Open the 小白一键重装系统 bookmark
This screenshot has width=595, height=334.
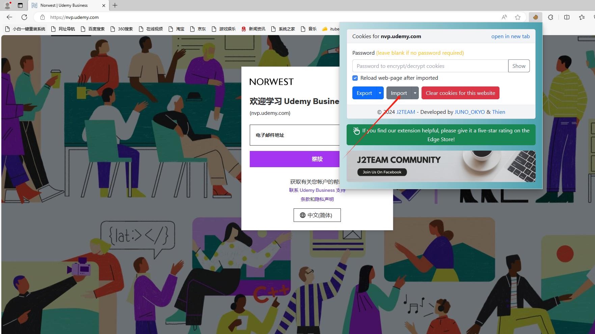pyautogui.click(x=25, y=29)
